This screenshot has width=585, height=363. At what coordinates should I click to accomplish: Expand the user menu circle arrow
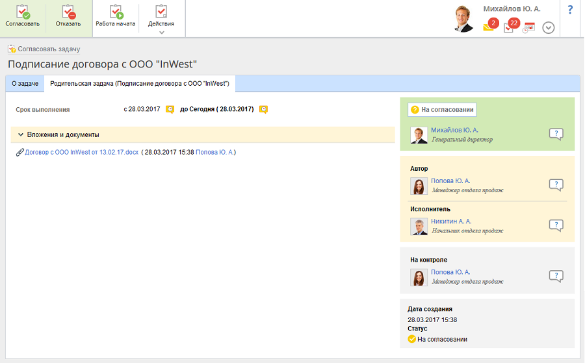tap(549, 27)
